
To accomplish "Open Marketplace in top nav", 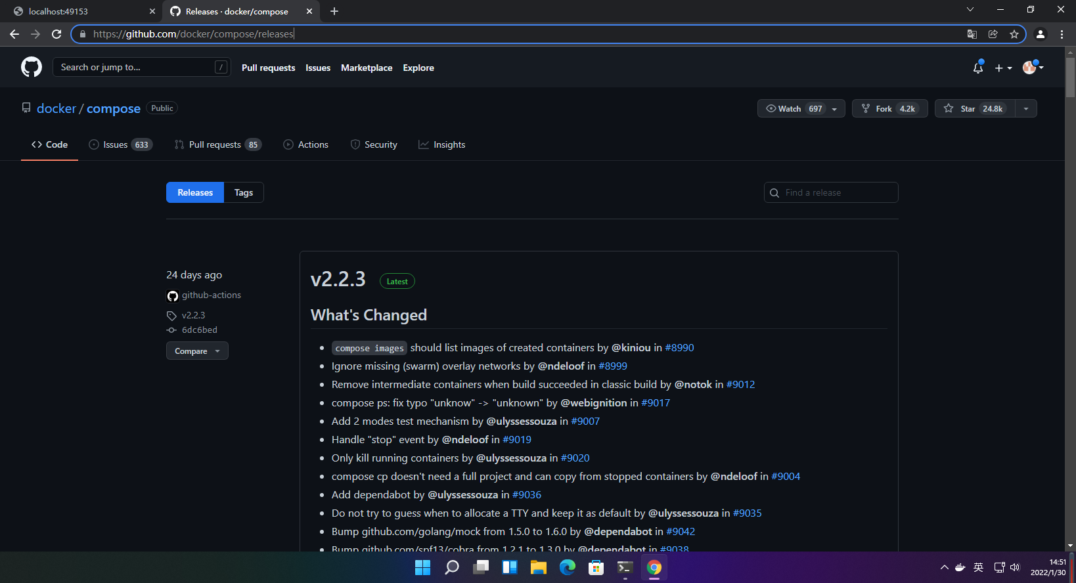I will (367, 68).
